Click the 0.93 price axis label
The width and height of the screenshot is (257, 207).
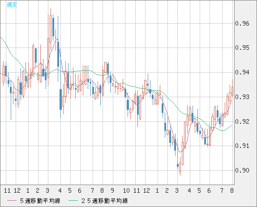click(242, 97)
